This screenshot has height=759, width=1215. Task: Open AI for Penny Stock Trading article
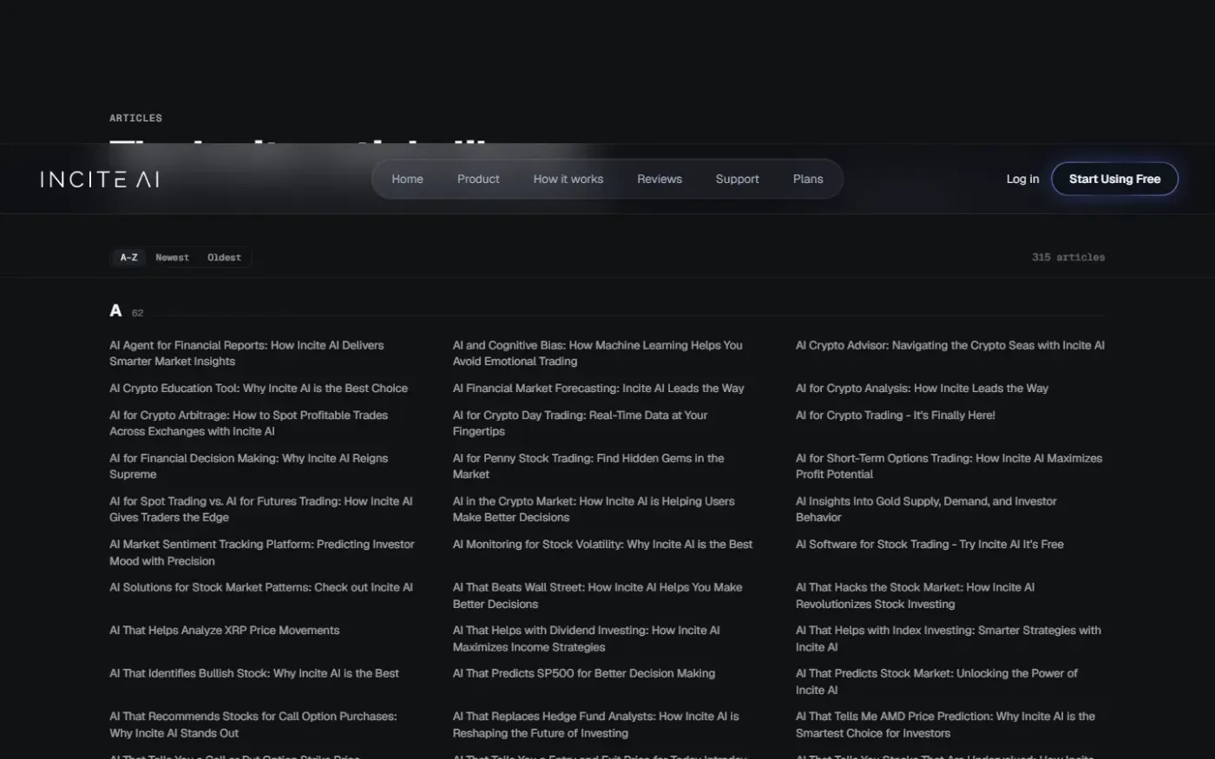[588, 466]
